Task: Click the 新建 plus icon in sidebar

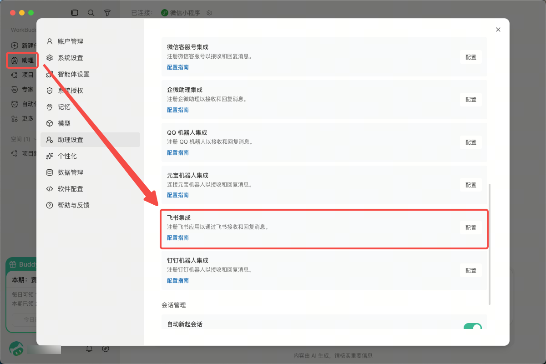Action: tap(15, 45)
